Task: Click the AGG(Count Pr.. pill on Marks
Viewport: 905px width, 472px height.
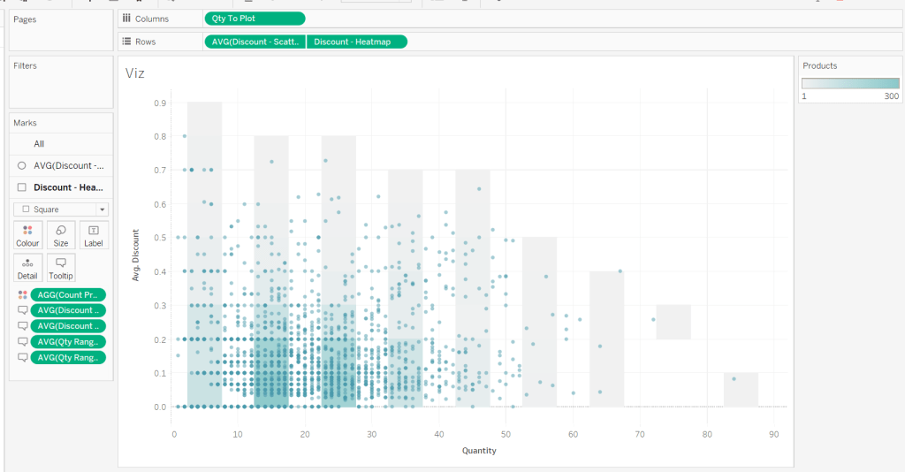Action: click(x=68, y=294)
